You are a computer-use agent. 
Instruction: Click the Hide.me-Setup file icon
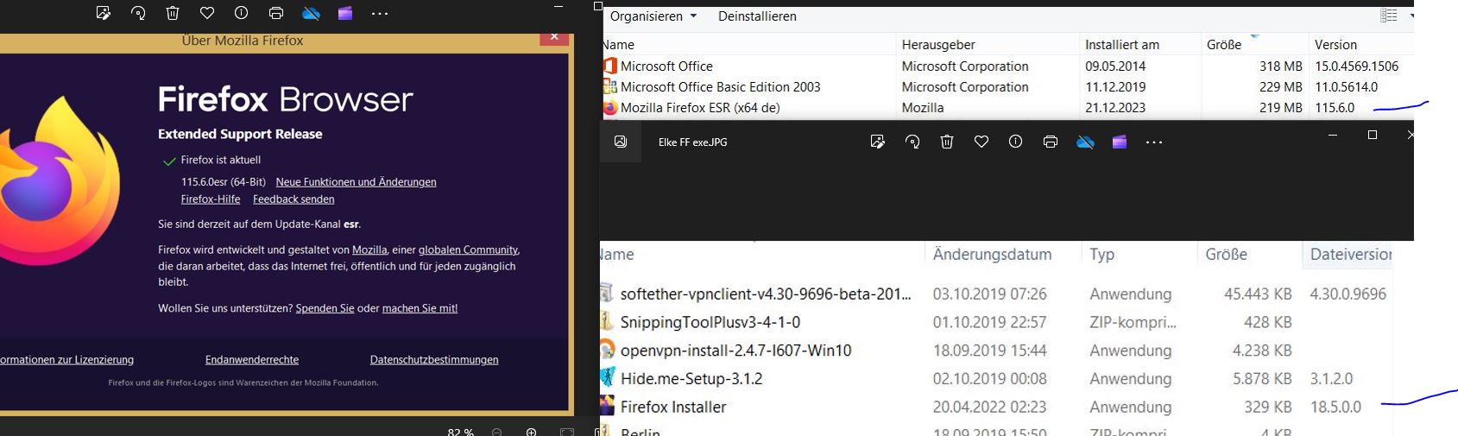(x=608, y=378)
